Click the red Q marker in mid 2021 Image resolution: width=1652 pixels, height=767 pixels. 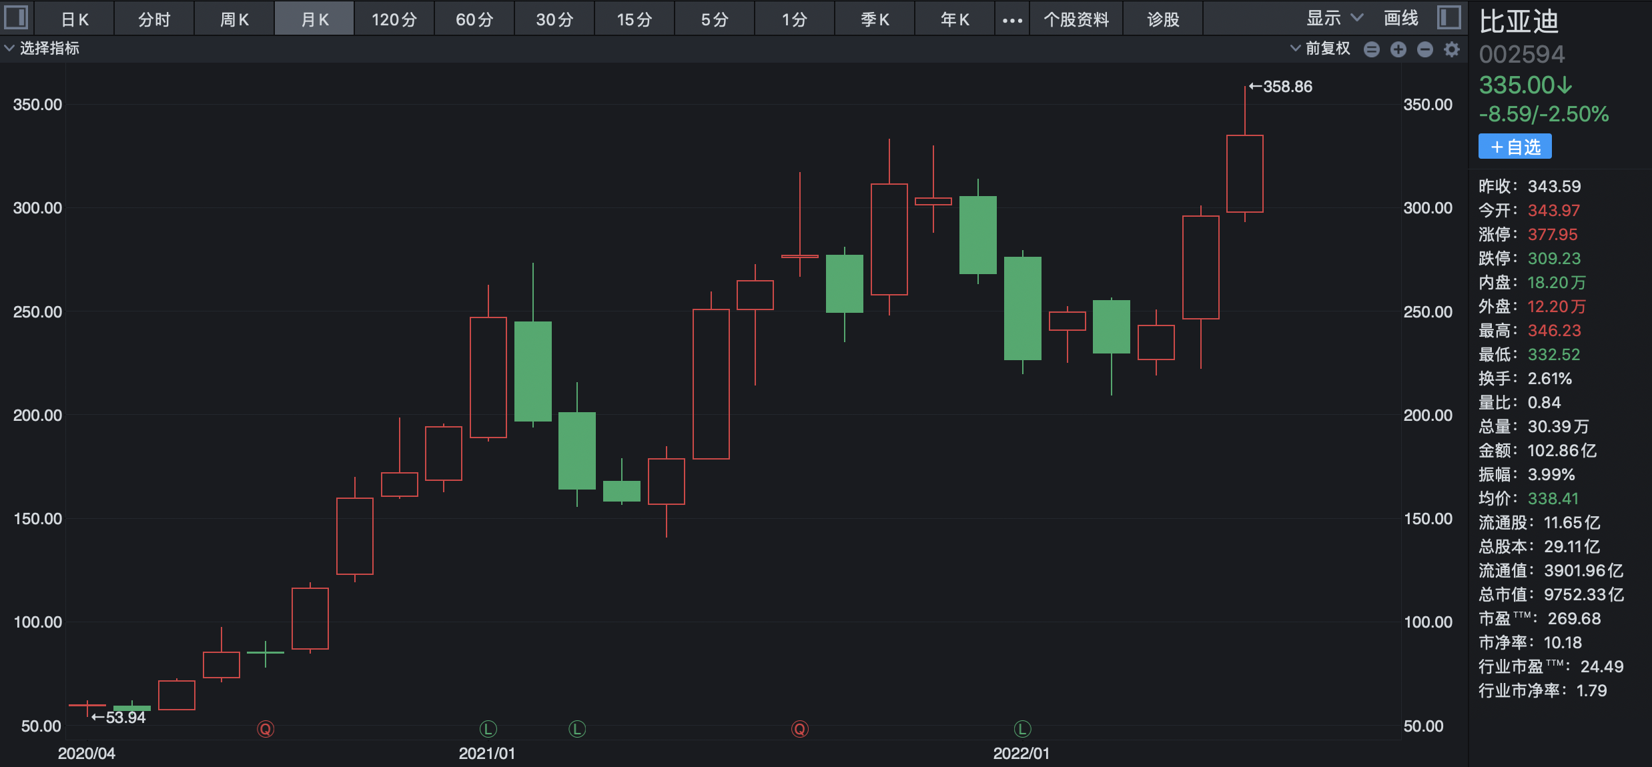point(800,729)
